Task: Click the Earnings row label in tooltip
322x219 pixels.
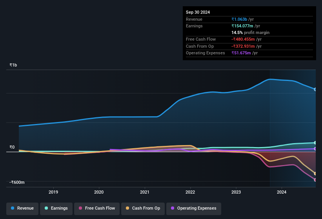Action: 194,26
